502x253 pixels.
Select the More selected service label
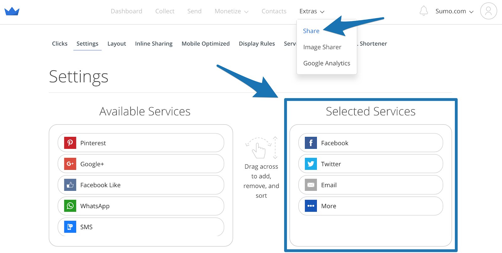coord(328,206)
